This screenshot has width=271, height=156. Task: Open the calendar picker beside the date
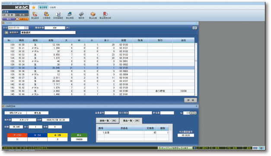pyautogui.click(x=26, y=28)
